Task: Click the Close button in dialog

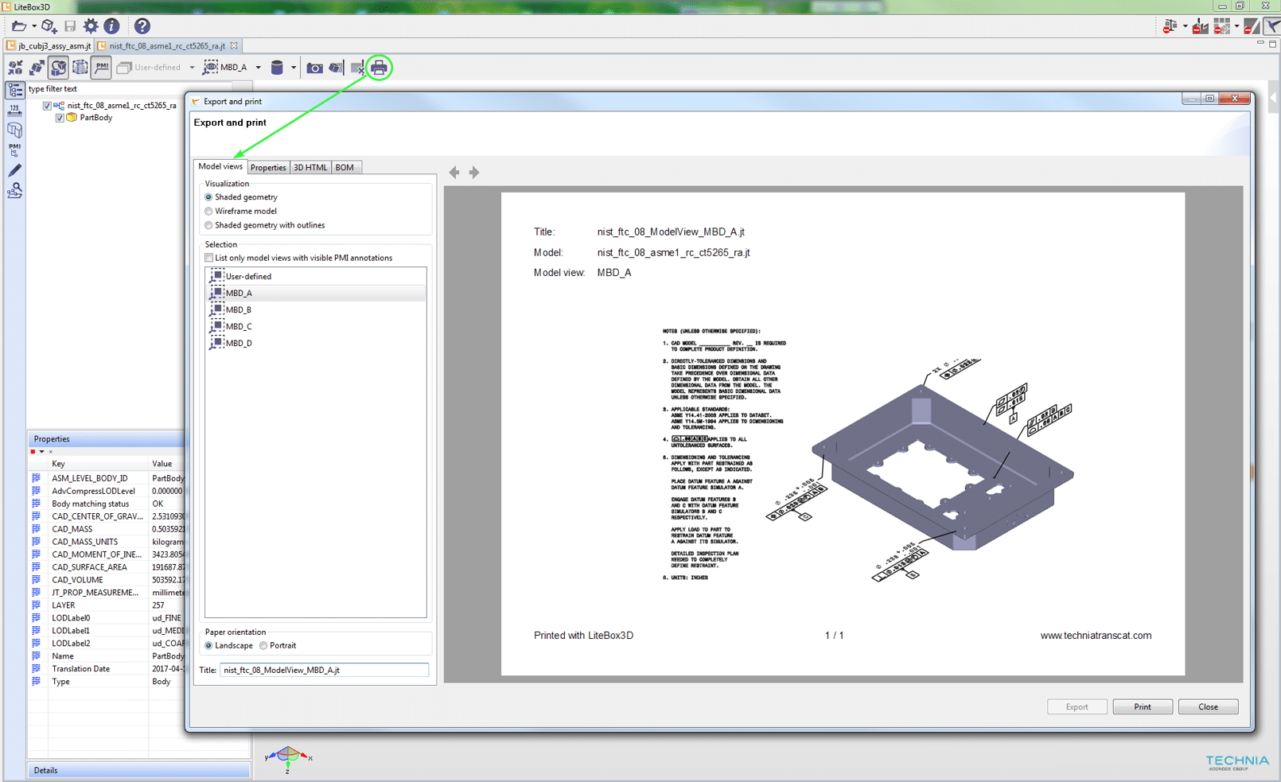Action: tap(1208, 706)
